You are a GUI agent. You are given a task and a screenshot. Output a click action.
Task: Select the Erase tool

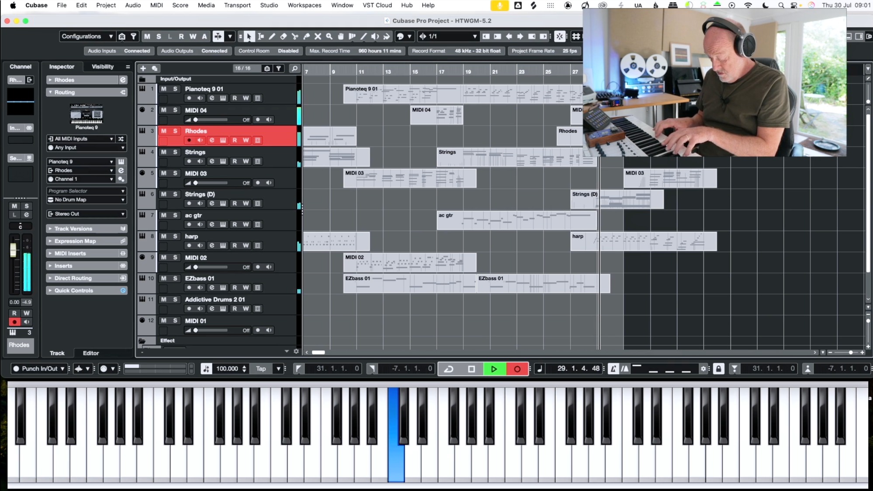[x=284, y=37]
